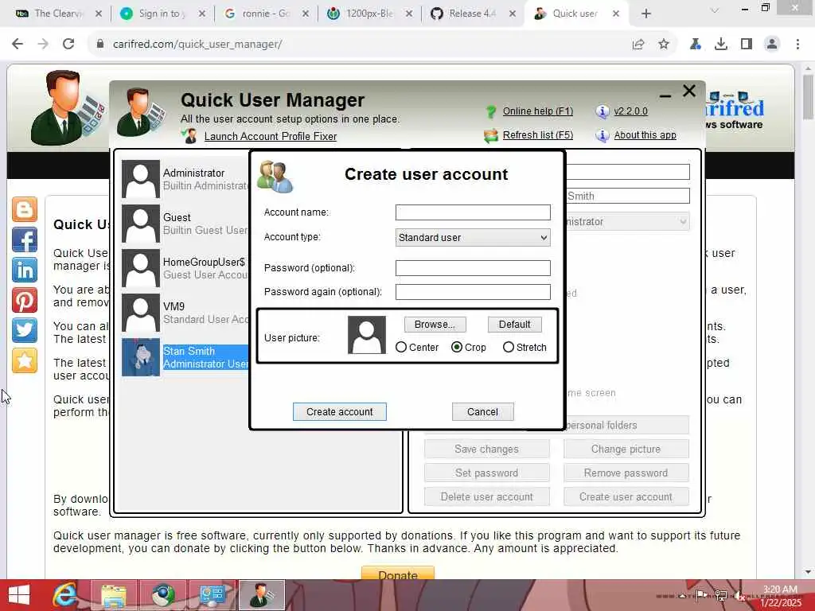815x611 pixels.
Task: Click the Password again (optional) field
Action: click(x=473, y=291)
